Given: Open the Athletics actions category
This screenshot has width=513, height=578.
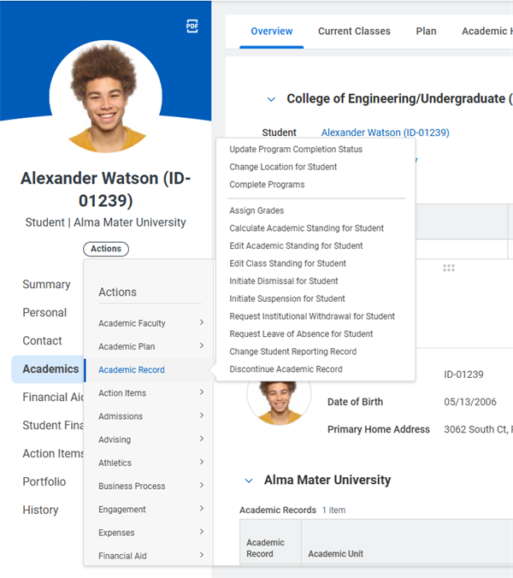Looking at the screenshot, I should click(150, 463).
